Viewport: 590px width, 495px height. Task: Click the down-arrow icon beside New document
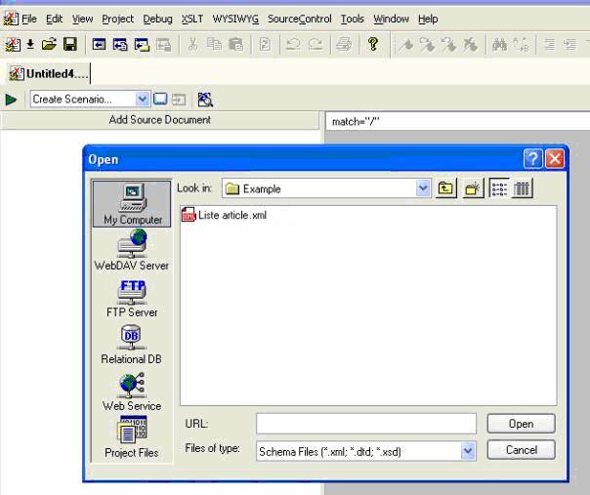tap(30, 45)
